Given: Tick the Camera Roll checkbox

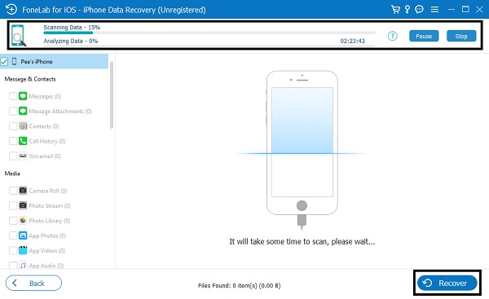Looking at the screenshot, I should coord(13,191).
